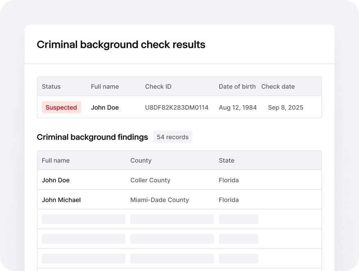Sort by the Full name column header
359x271 pixels.
click(105, 87)
